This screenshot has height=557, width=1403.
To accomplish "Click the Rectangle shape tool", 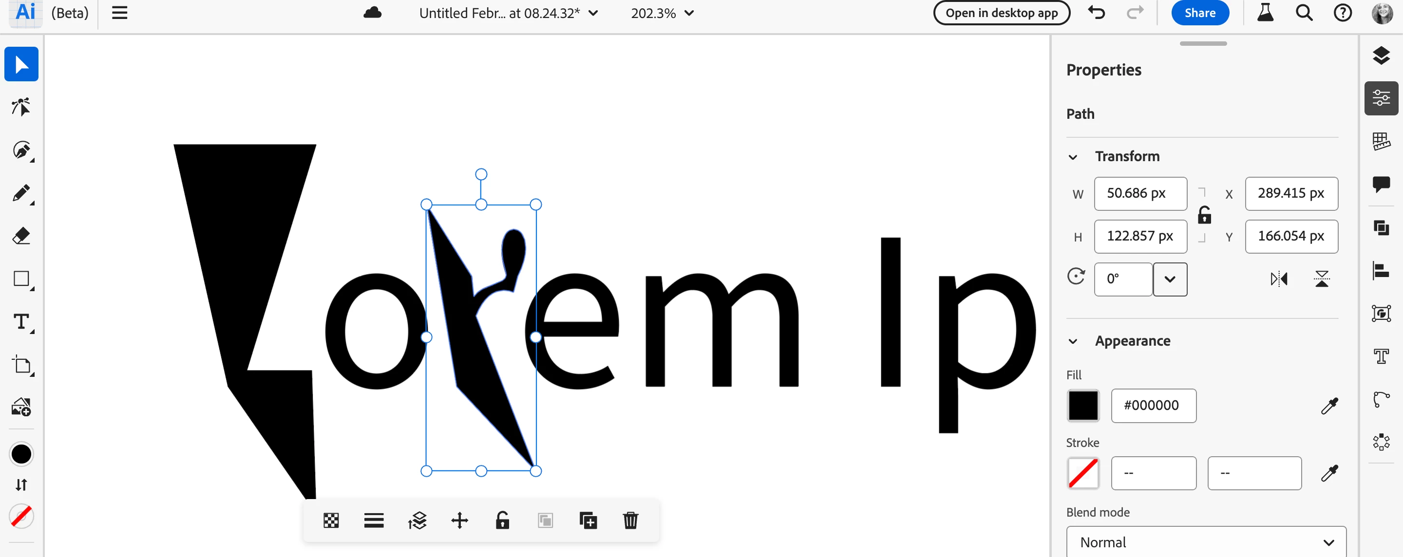I will pyautogui.click(x=21, y=279).
